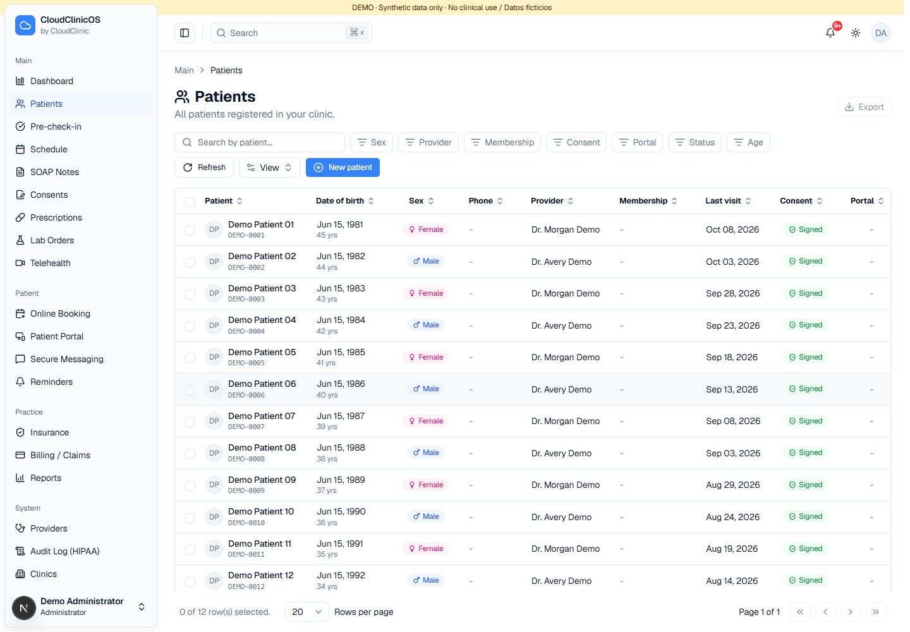The height and width of the screenshot is (632, 910).
Task: Select all patients header checkbox
Action: point(190,202)
